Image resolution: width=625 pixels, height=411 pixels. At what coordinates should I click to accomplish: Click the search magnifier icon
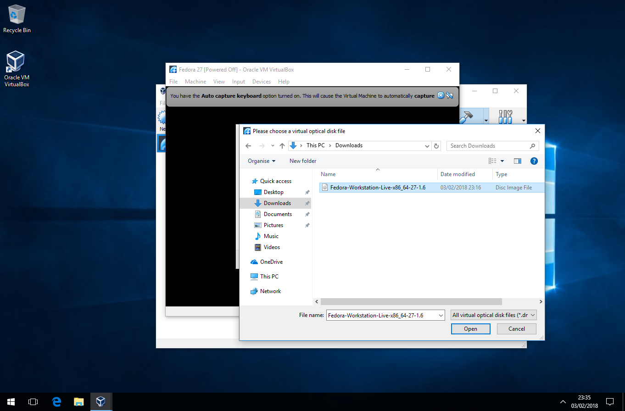[532, 146]
